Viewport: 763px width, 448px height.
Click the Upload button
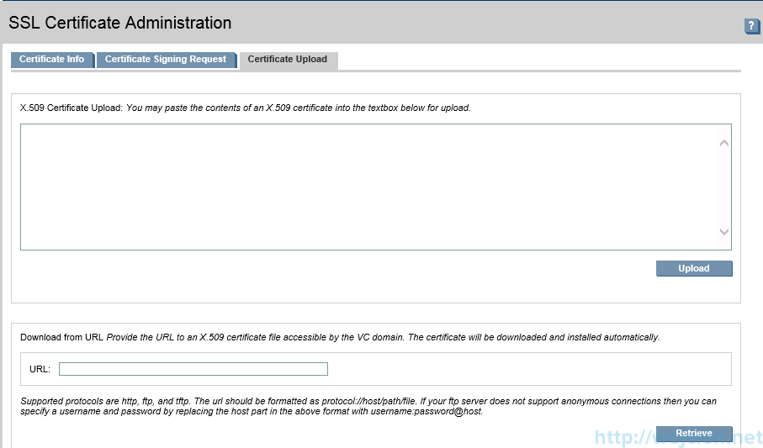point(694,269)
